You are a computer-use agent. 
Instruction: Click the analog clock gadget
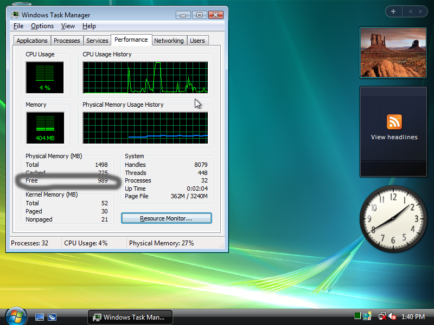coord(393,219)
